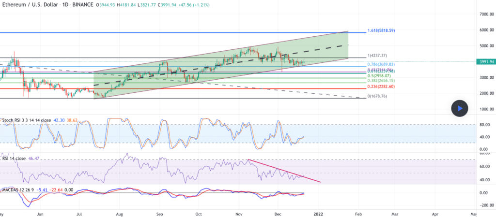Click the blue play button icon
The height and width of the screenshot is (217, 496).
point(459,109)
